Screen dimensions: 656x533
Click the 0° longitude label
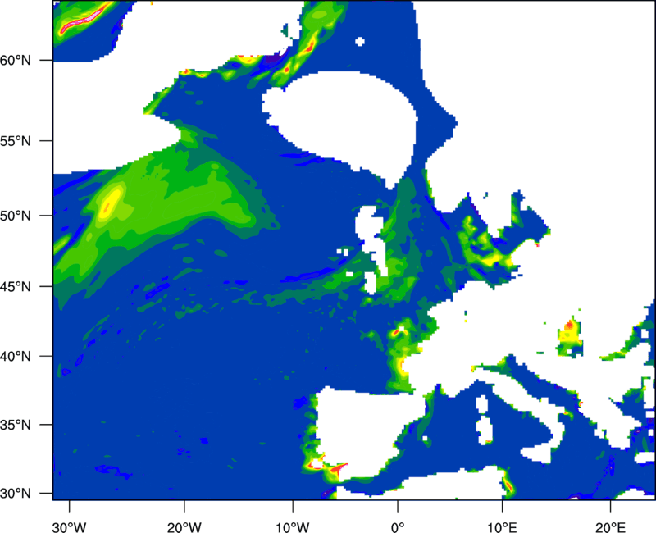(398, 527)
